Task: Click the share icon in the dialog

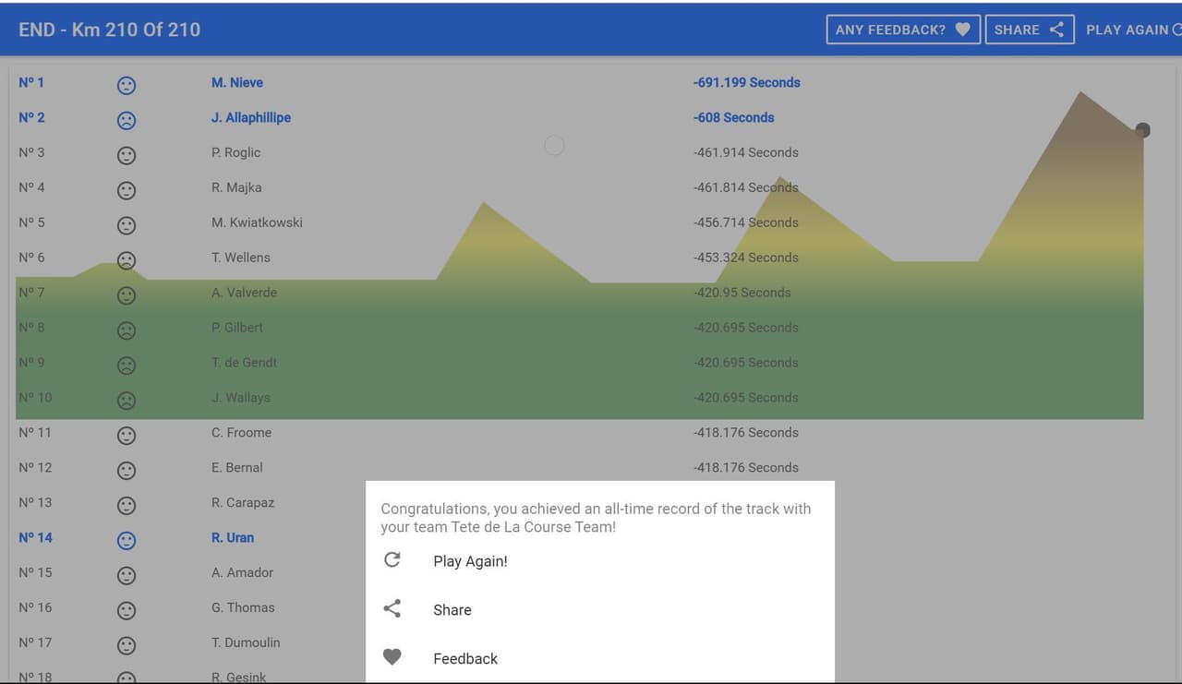Action: coord(392,608)
